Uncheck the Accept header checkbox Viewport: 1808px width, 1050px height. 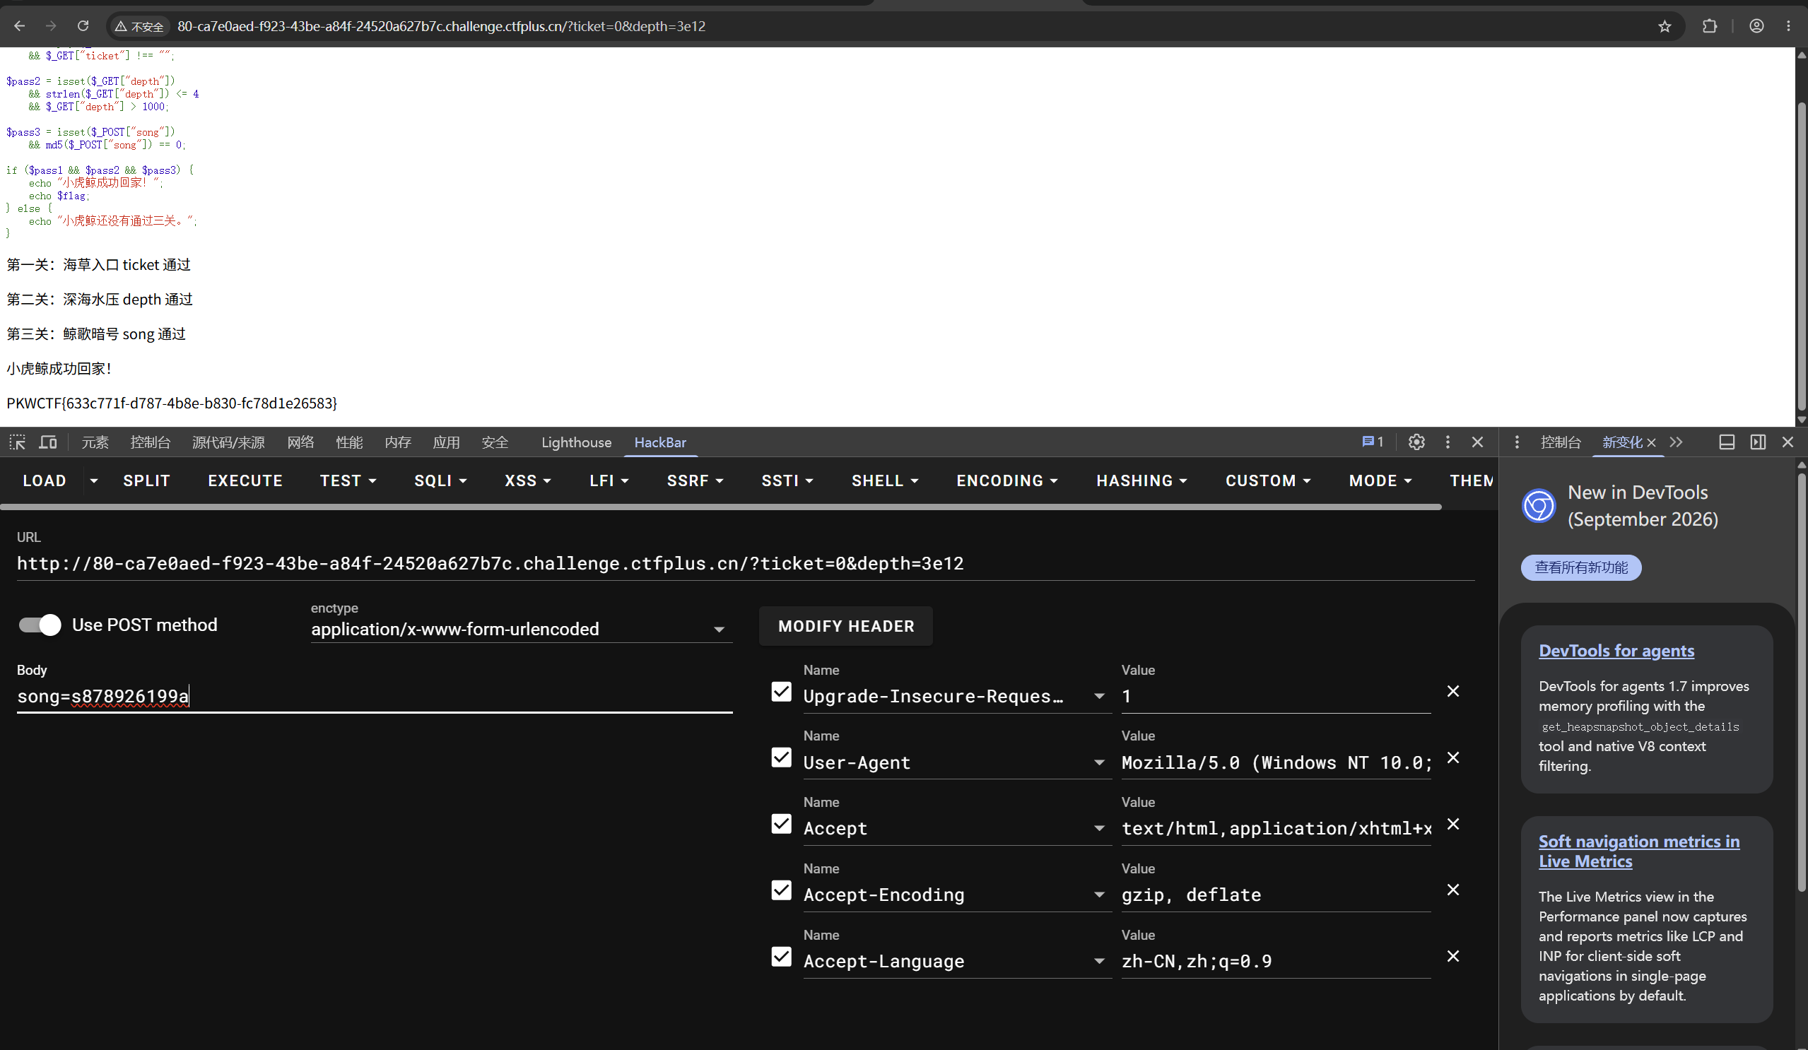[781, 824]
